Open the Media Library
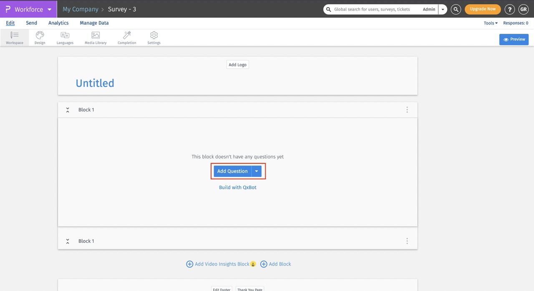Image resolution: width=534 pixels, height=291 pixels. point(95,37)
